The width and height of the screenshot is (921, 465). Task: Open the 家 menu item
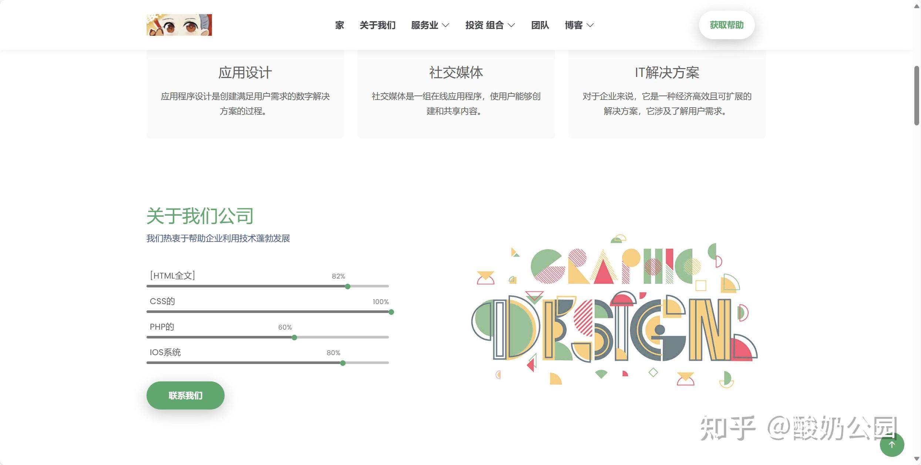tap(339, 25)
